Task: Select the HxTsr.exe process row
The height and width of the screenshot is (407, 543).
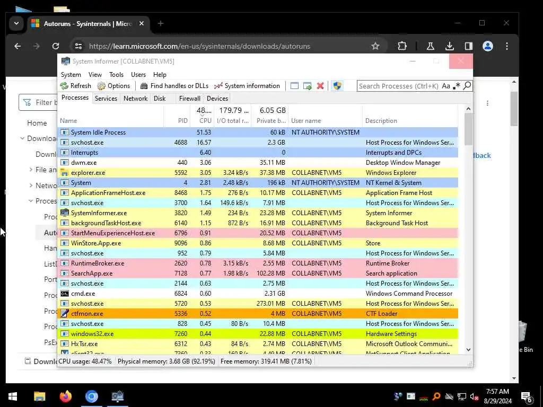Action: point(258,343)
